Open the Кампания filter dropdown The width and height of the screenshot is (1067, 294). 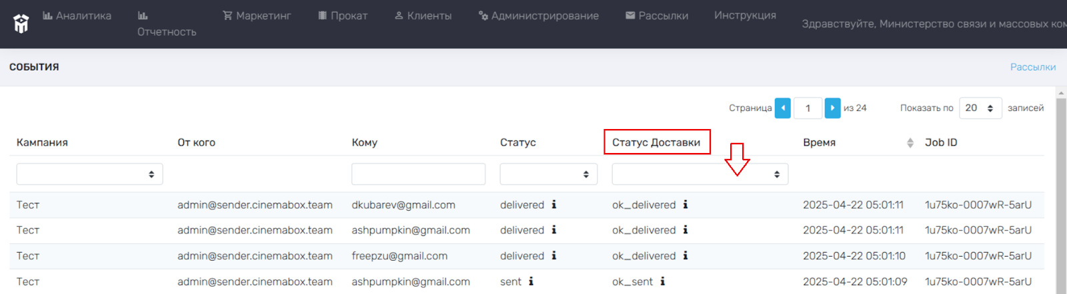pos(89,174)
